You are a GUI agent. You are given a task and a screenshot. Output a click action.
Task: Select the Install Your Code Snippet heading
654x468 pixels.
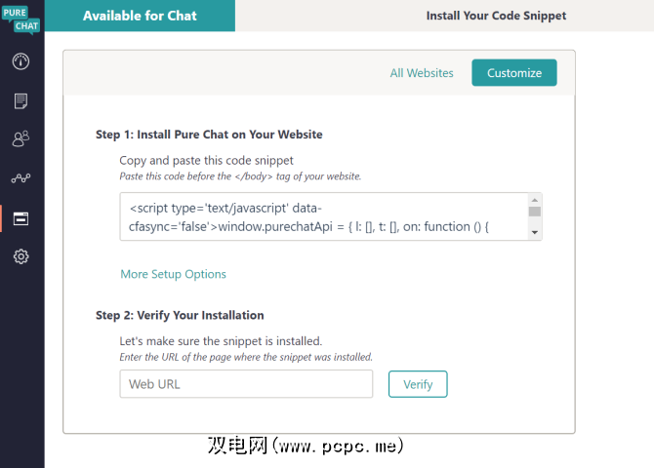tap(496, 16)
